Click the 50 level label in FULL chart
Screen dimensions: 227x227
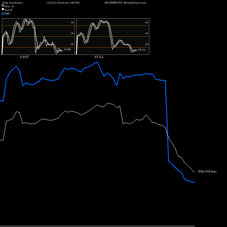(147, 33)
